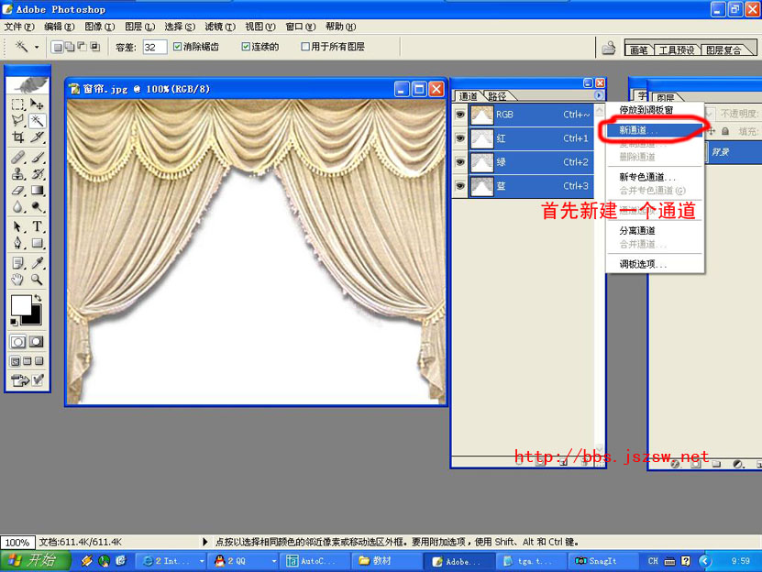Screen dimensions: 762x572
Task: Select the Crop tool
Action: (x=17, y=137)
